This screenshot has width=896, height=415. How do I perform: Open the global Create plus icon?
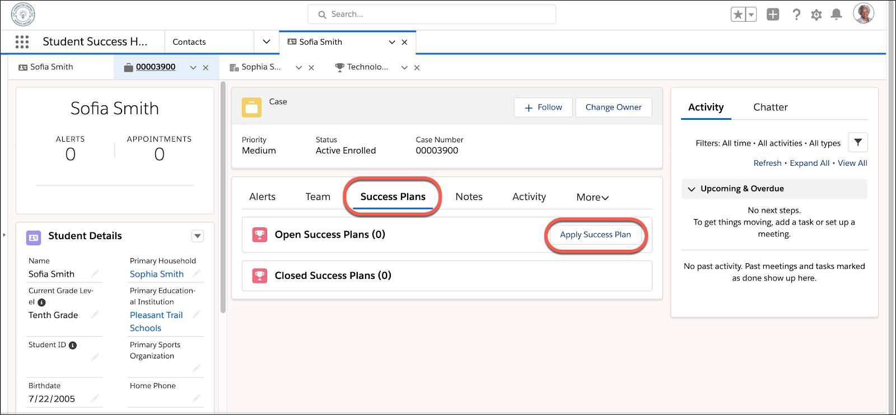(773, 15)
